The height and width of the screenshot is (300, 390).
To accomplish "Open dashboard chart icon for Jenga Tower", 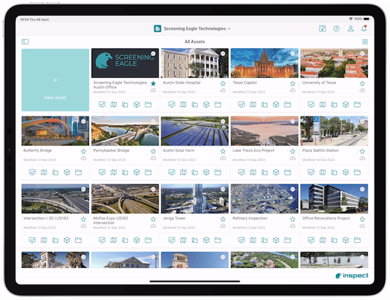I will click(172, 240).
